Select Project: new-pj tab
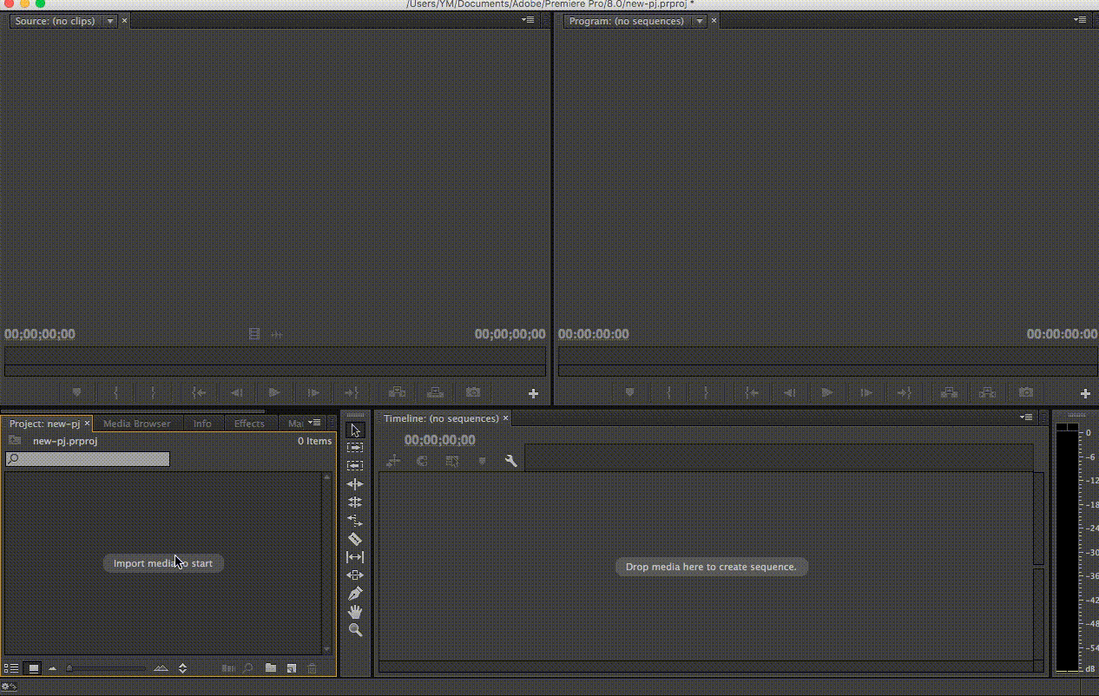Screen dimensions: 1099x696 click(x=44, y=424)
